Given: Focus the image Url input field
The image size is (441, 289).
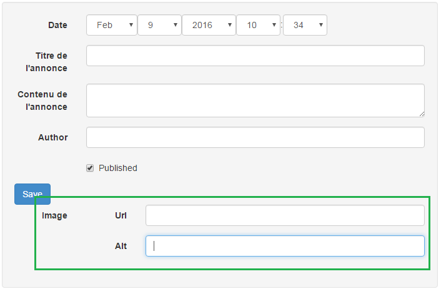Looking at the screenshot, I should tap(285, 215).
